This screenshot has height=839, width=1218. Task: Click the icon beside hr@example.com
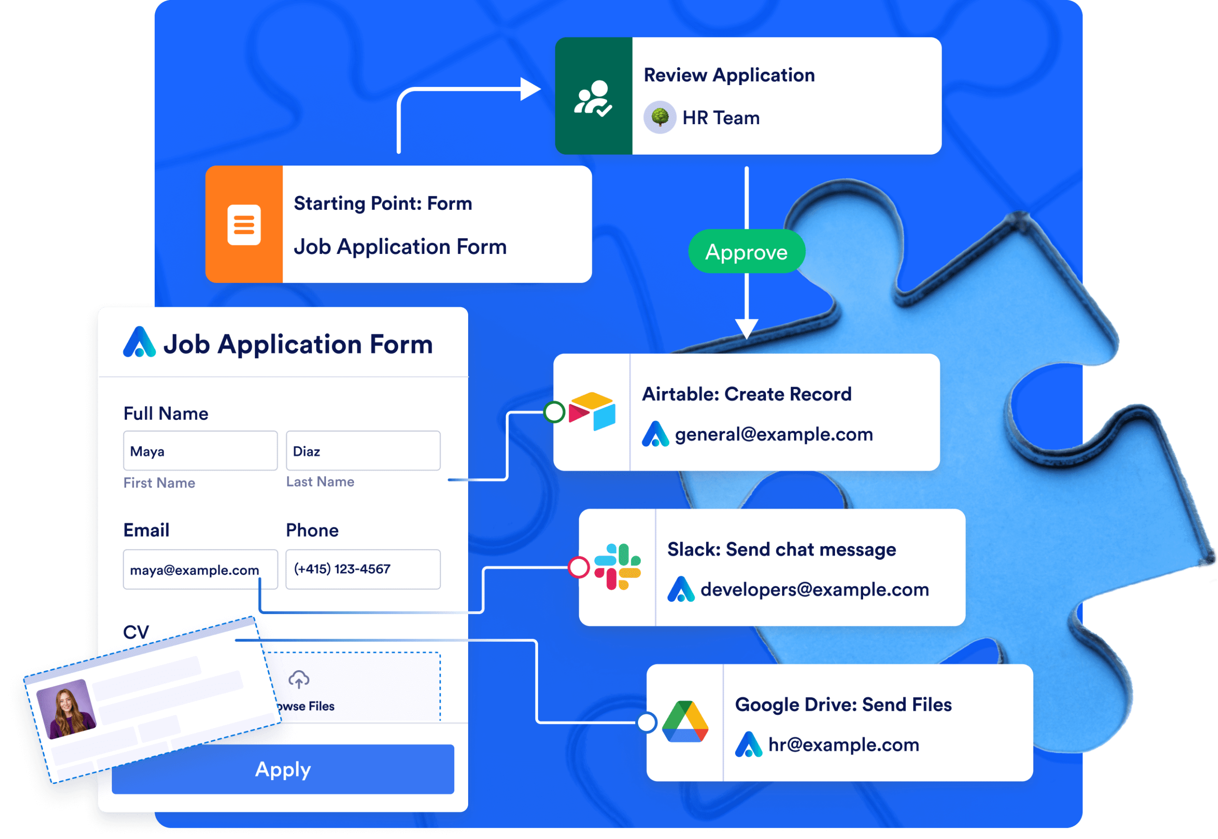pyautogui.click(x=749, y=744)
